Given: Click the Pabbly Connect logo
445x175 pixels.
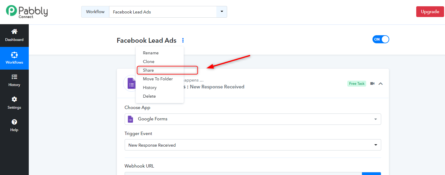Looking at the screenshot, I should click(26, 12).
